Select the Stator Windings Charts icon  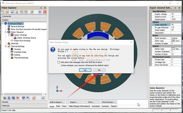(15, 38)
